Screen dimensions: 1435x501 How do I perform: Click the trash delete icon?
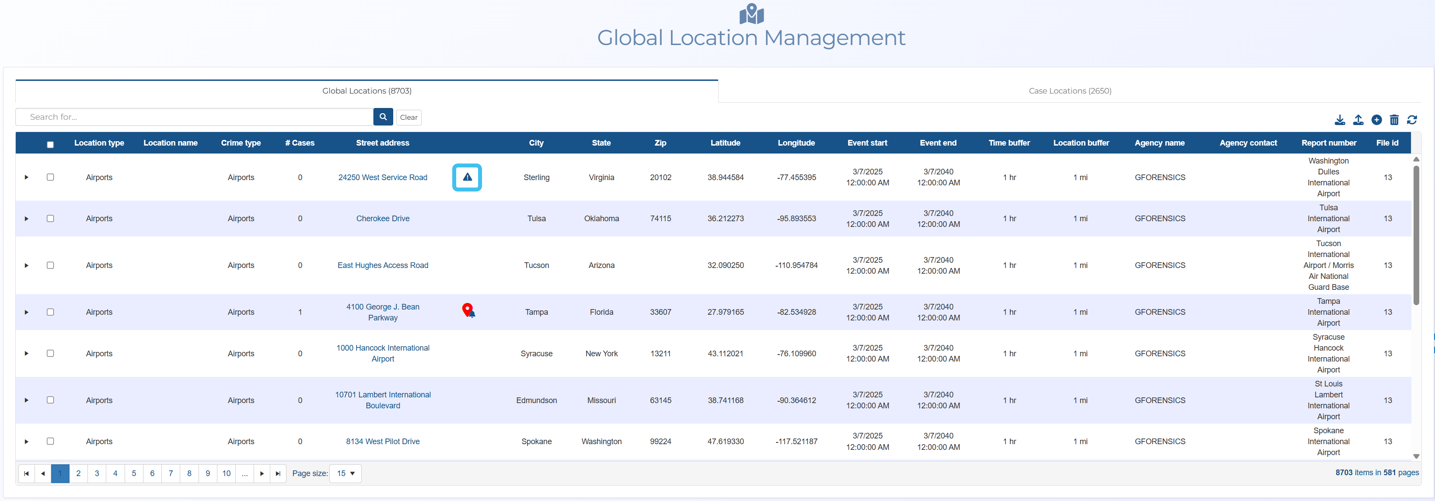tap(1394, 120)
